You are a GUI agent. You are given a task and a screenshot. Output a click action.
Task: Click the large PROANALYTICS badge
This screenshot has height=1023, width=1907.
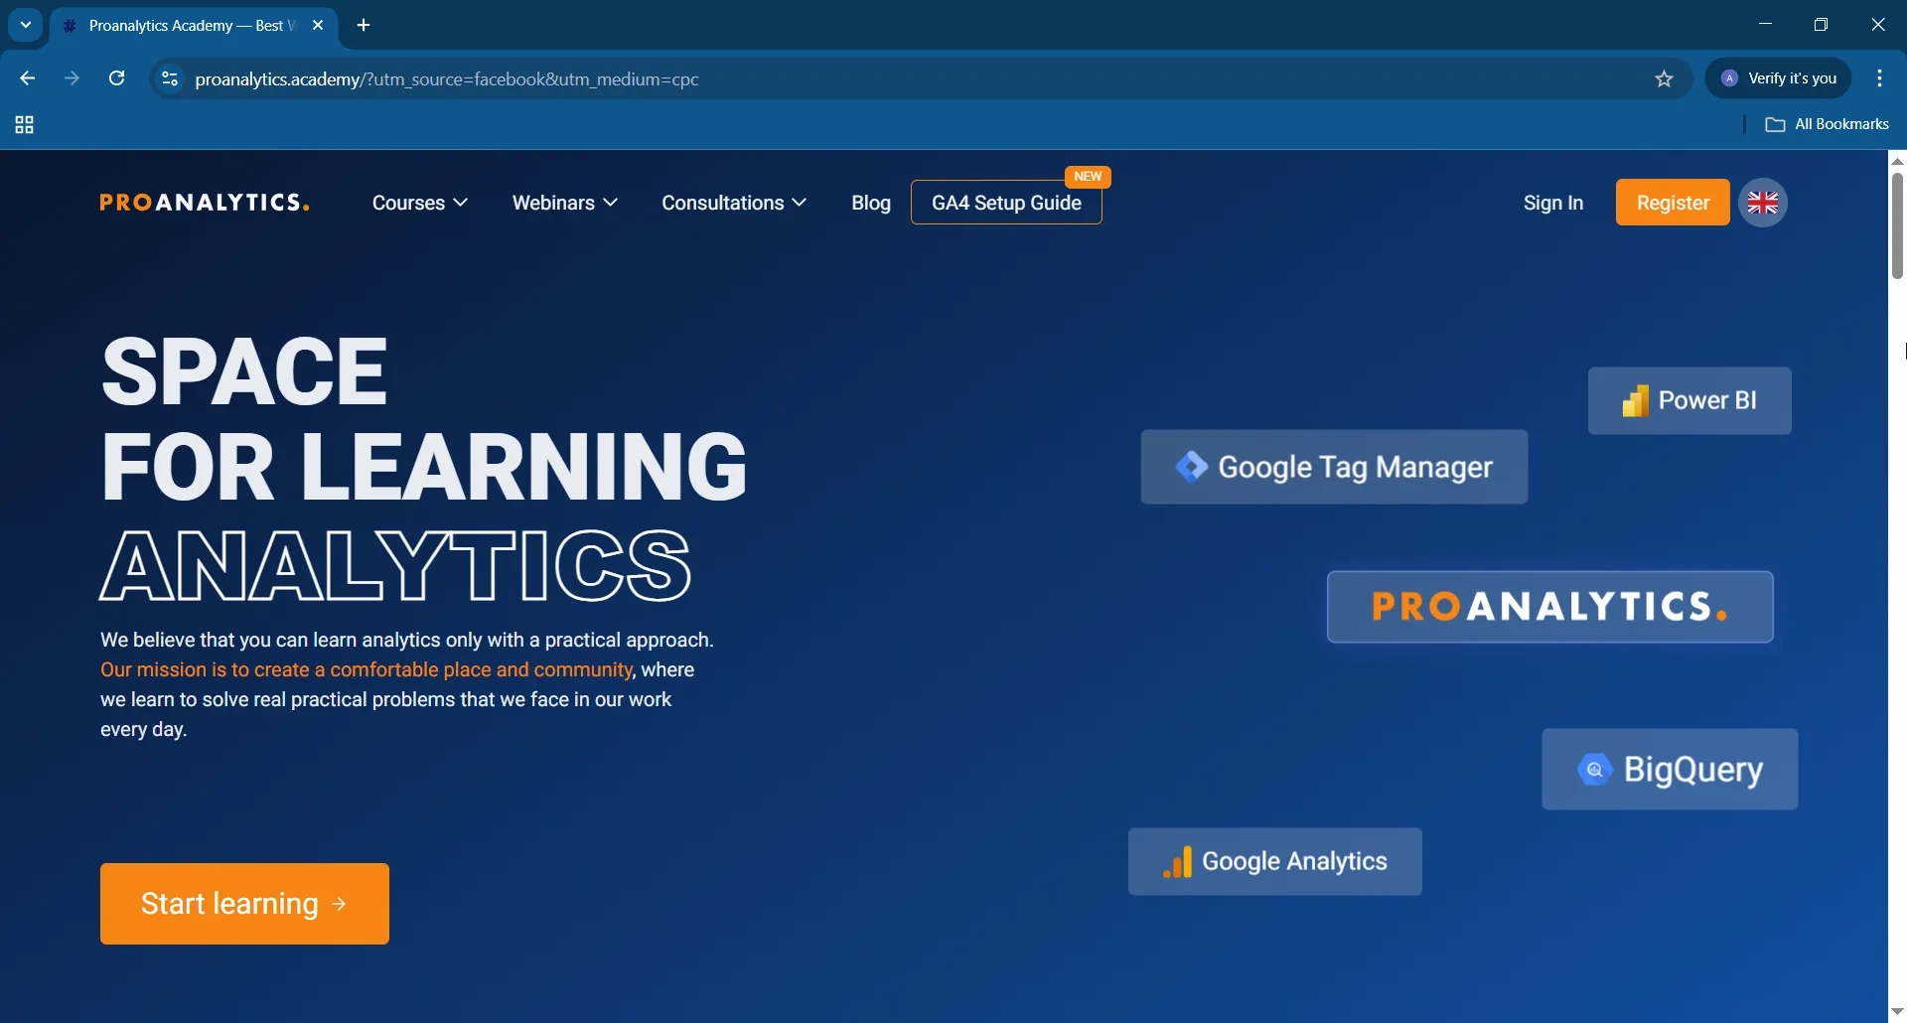pyautogui.click(x=1550, y=607)
